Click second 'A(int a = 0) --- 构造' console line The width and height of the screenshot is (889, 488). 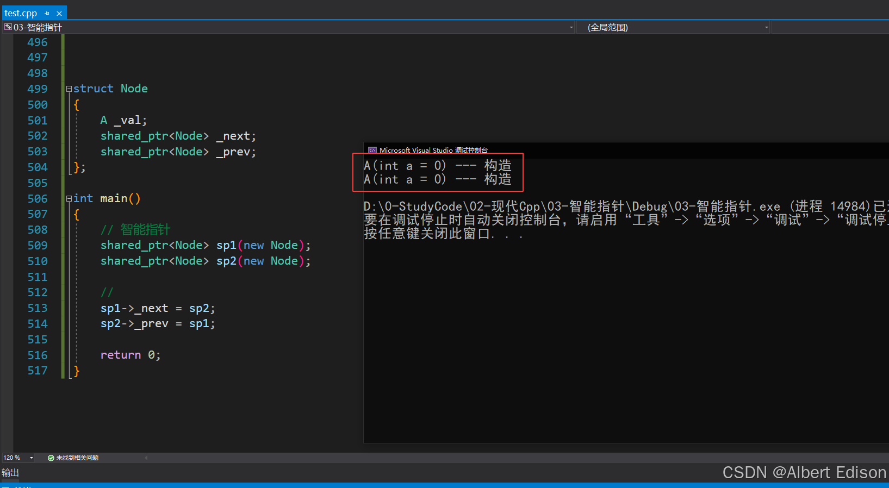pyautogui.click(x=438, y=179)
